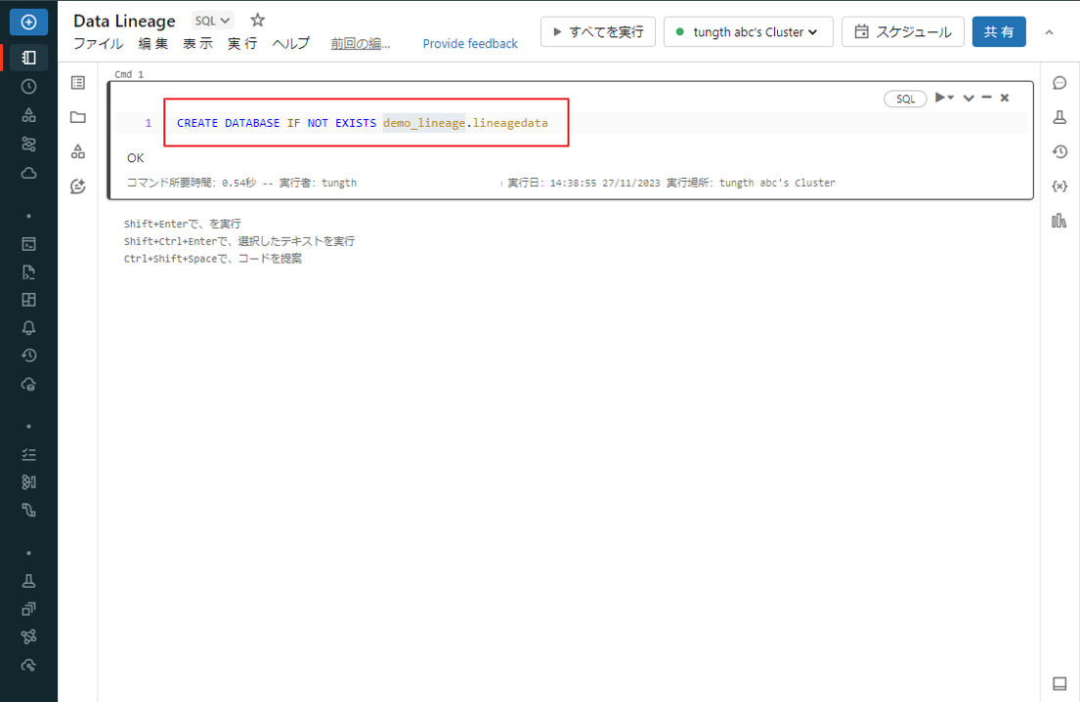Open variable explorer {x} icon

tap(1059, 186)
